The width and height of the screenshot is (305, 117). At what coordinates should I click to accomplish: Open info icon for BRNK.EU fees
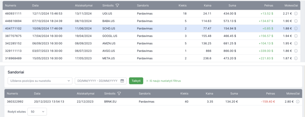point(298,102)
